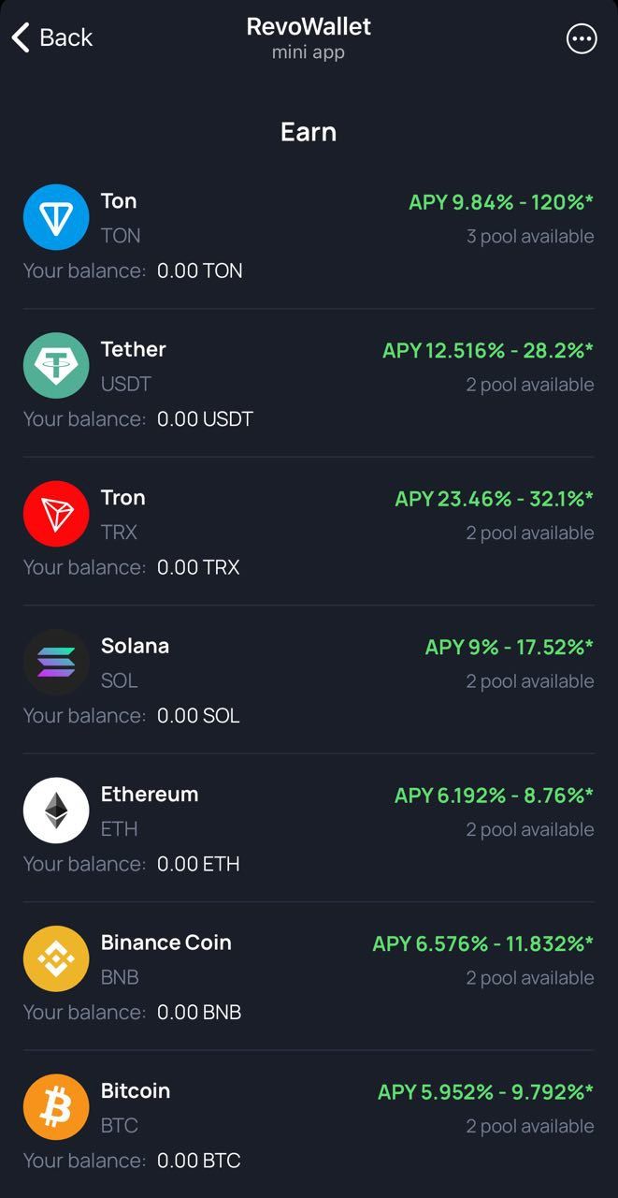The image size is (618, 1198).
Task: Click the RevoWallet mini app title
Action: (x=309, y=27)
